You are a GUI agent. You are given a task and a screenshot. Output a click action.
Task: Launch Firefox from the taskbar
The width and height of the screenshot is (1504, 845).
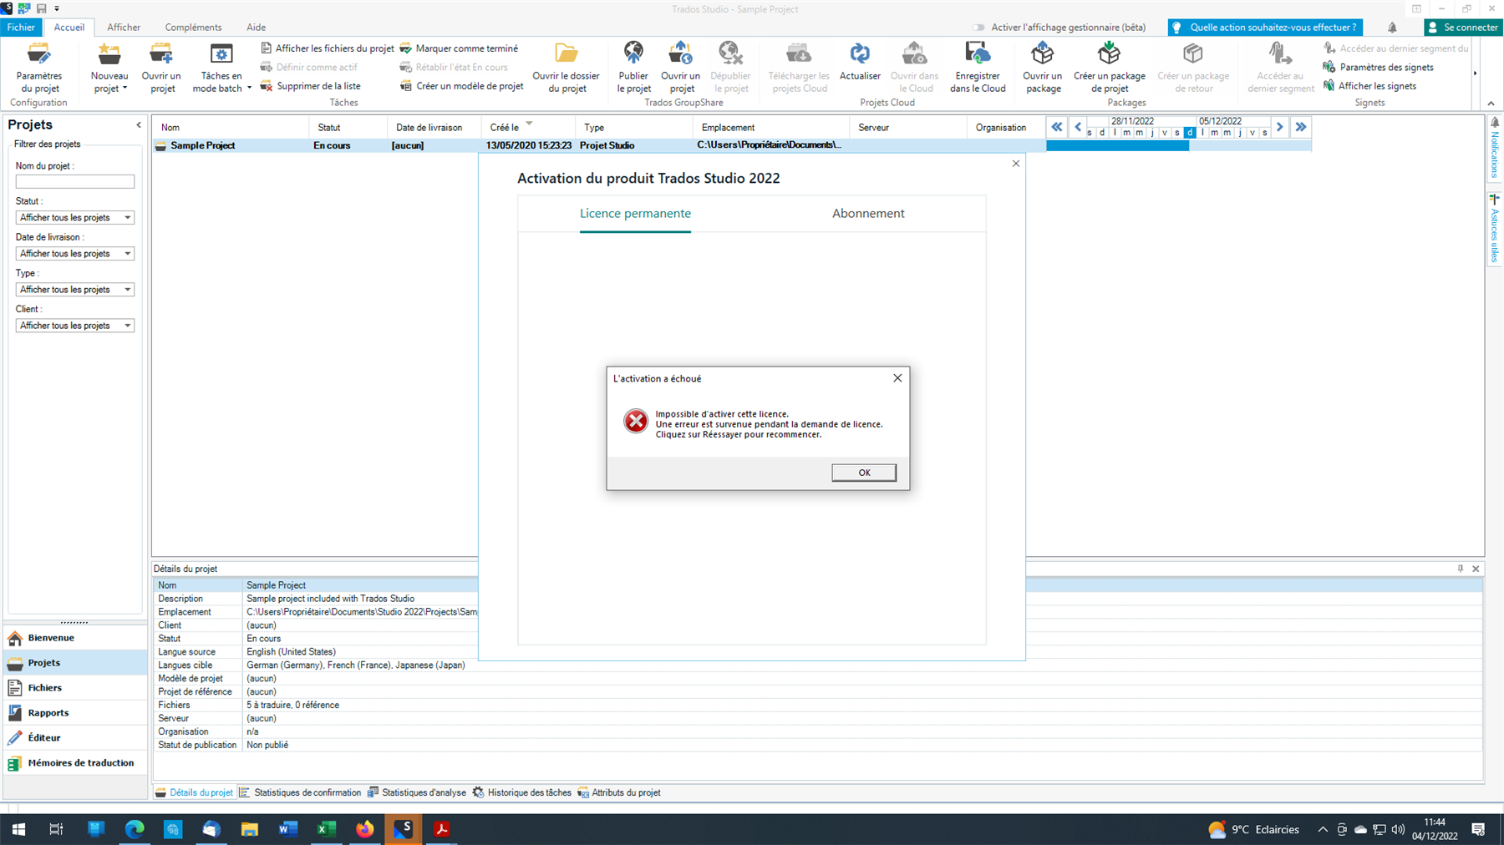[x=364, y=828]
